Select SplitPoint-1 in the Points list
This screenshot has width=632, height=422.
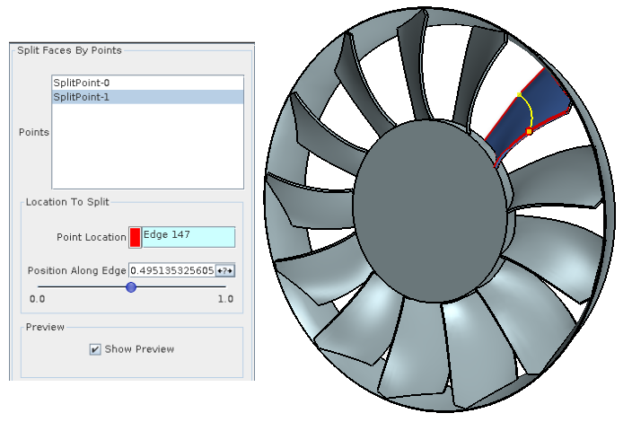(x=82, y=97)
